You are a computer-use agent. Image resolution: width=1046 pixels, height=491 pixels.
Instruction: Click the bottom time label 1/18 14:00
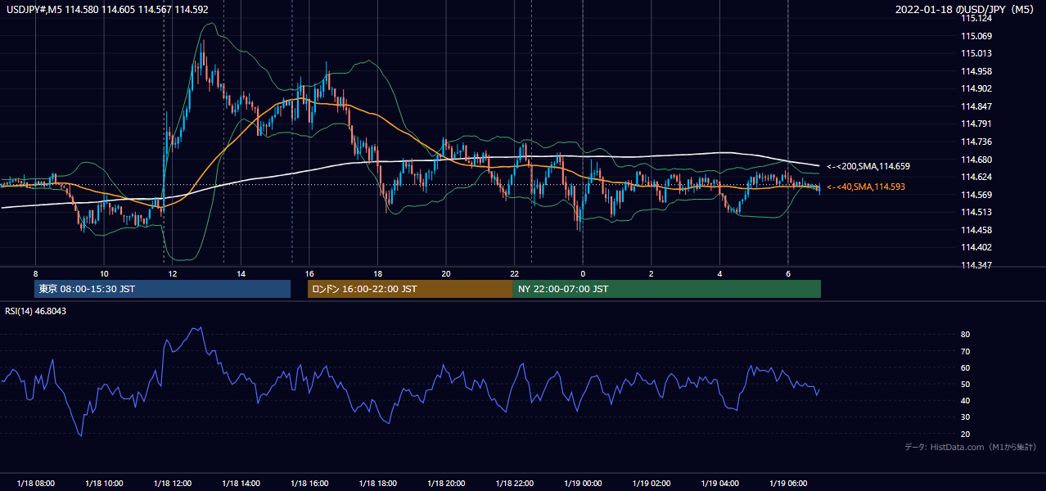coord(241,484)
